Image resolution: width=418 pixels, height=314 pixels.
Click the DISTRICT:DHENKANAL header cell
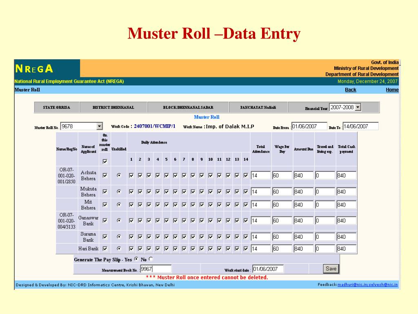(x=113, y=108)
